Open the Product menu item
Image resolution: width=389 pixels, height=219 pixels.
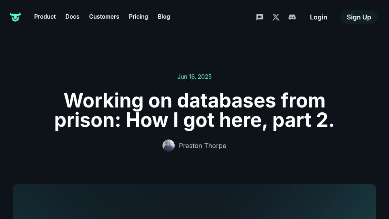pos(45,17)
